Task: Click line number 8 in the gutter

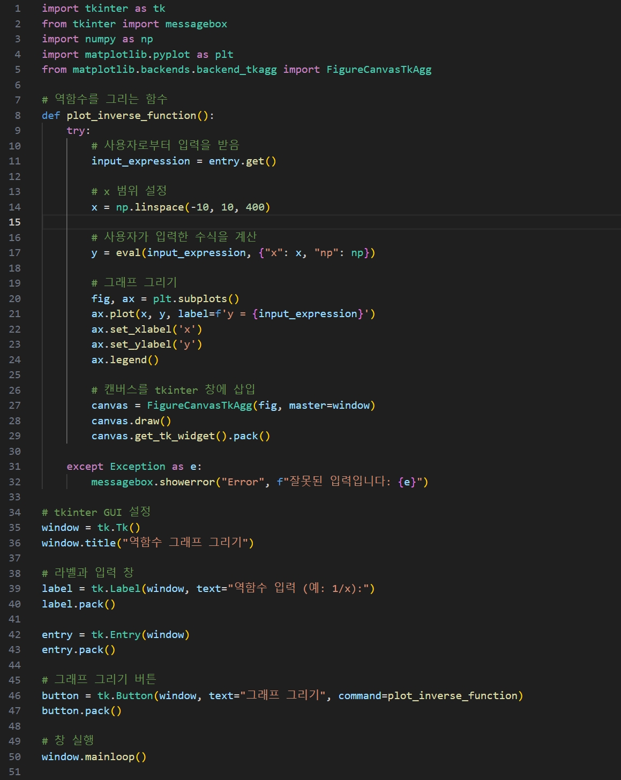Action: [x=18, y=116]
